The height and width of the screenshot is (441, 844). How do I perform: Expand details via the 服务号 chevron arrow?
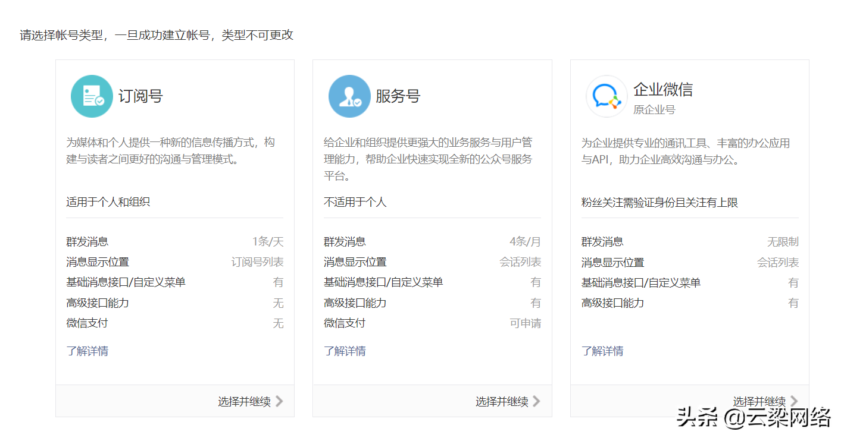pos(537,401)
